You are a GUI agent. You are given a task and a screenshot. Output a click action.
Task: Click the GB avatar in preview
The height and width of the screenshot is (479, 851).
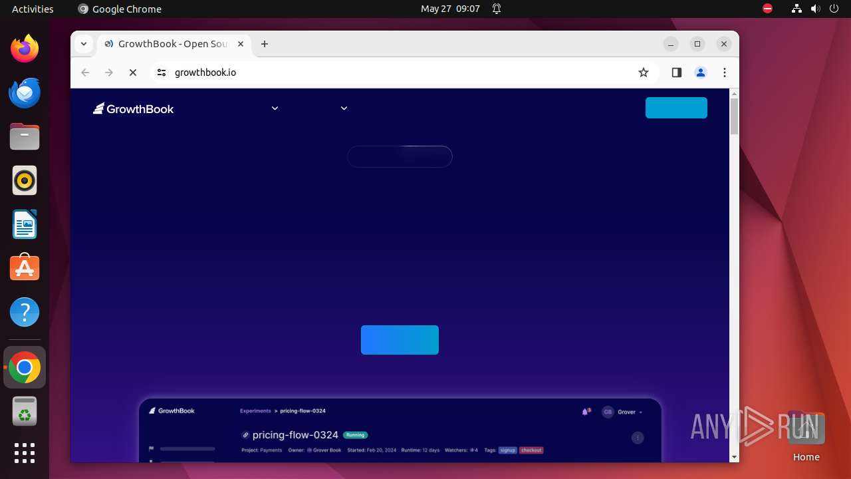click(608, 412)
